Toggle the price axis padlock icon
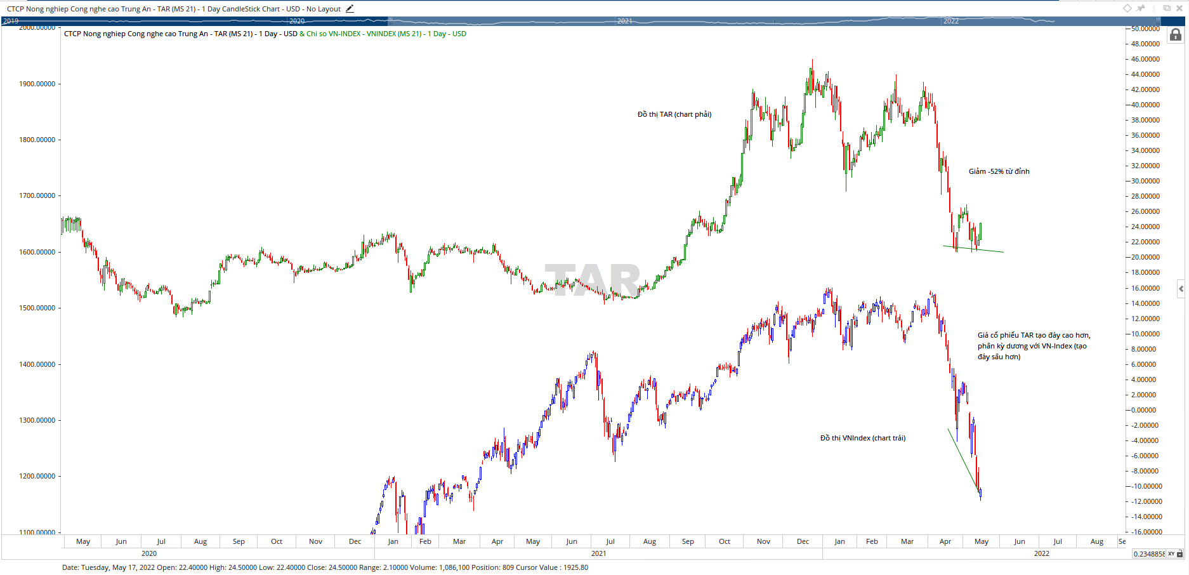1189x575 pixels. click(1175, 35)
